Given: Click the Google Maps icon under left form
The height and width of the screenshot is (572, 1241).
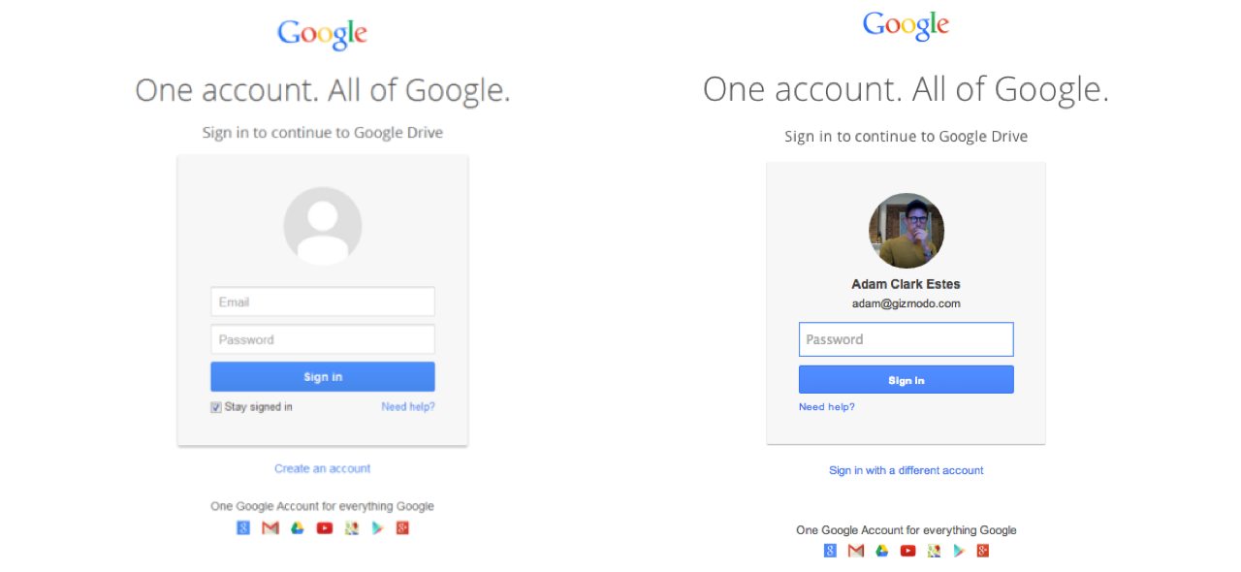Looking at the screenshot, I should coord(352,528).
